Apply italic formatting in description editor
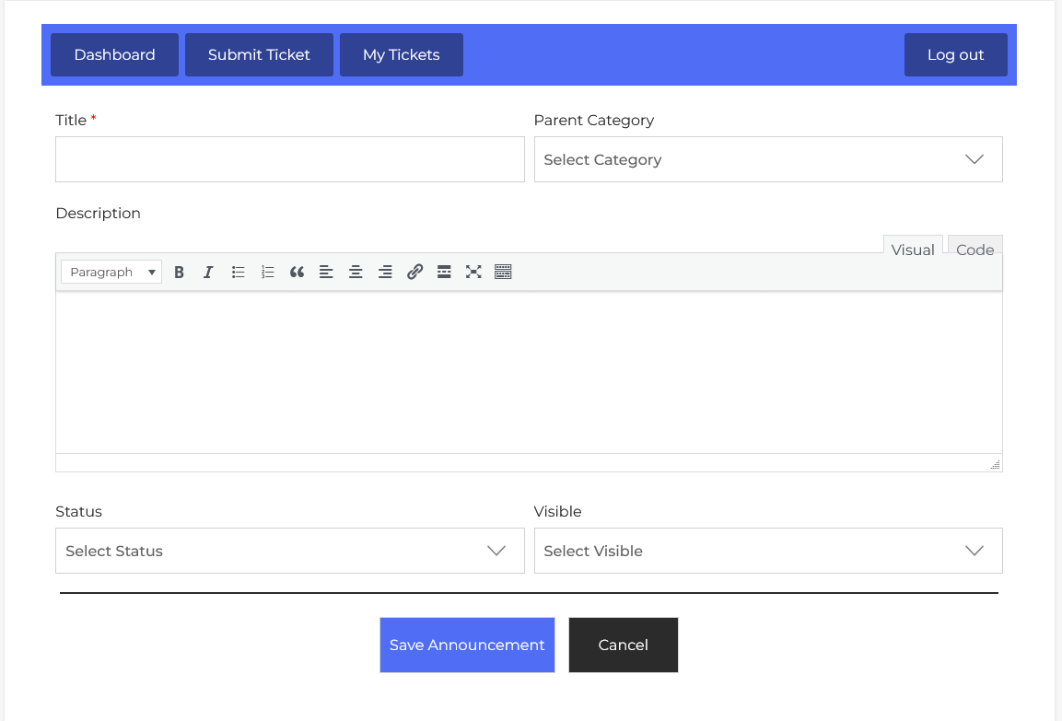1062x721 pixels. [x=208, y=272]
